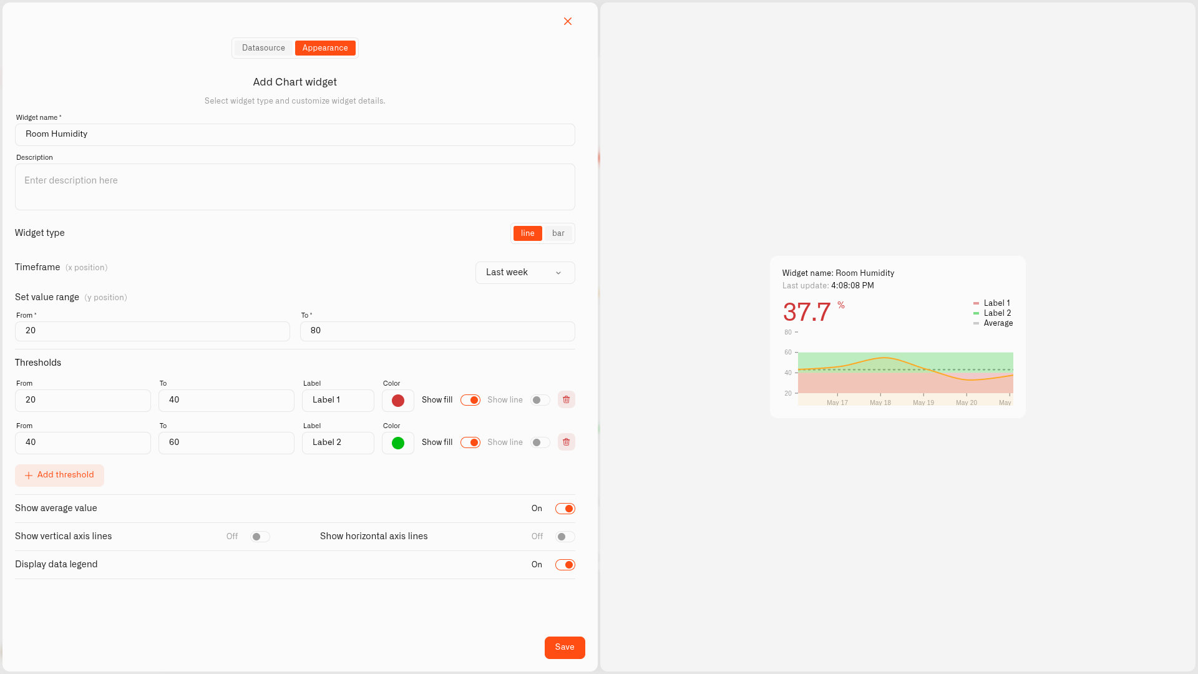Click Last update time 4:08:08 PM
The image size is (1198, 674).
point(852,286)
